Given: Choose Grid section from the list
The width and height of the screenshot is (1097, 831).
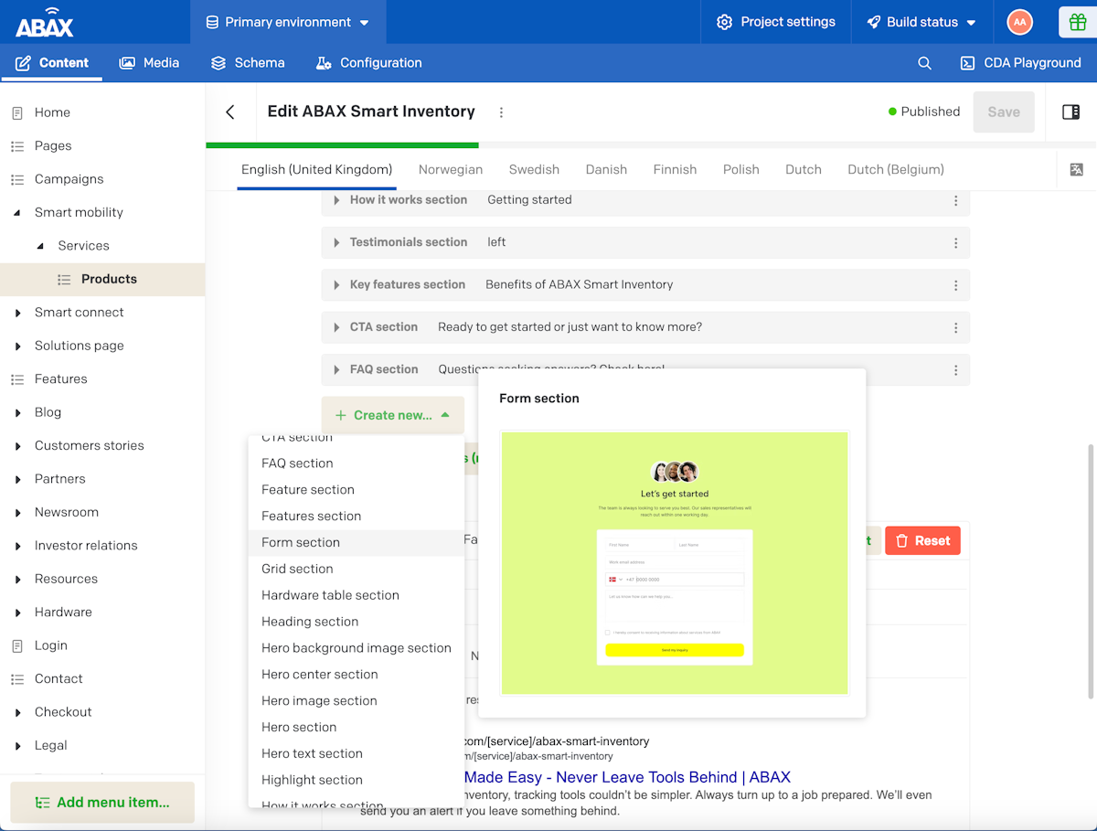Looking at the screenshot, I should [357, 569].
